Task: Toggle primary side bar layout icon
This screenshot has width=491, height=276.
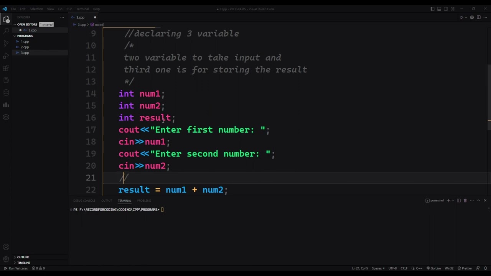Action: coord(432,9)
